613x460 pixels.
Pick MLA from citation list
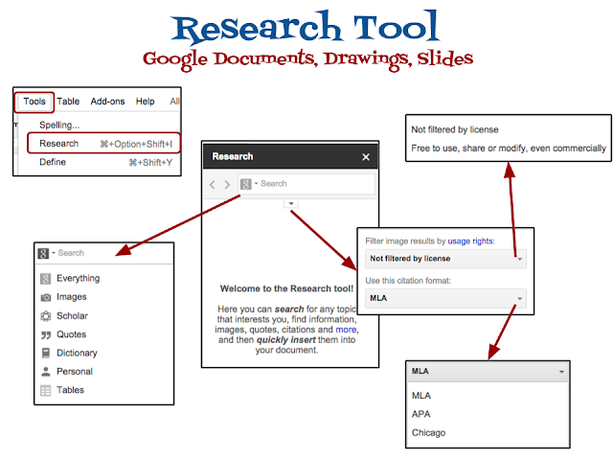421,396
